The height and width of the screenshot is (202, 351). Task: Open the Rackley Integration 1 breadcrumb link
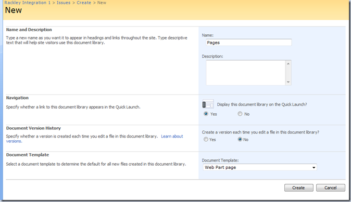27,3
